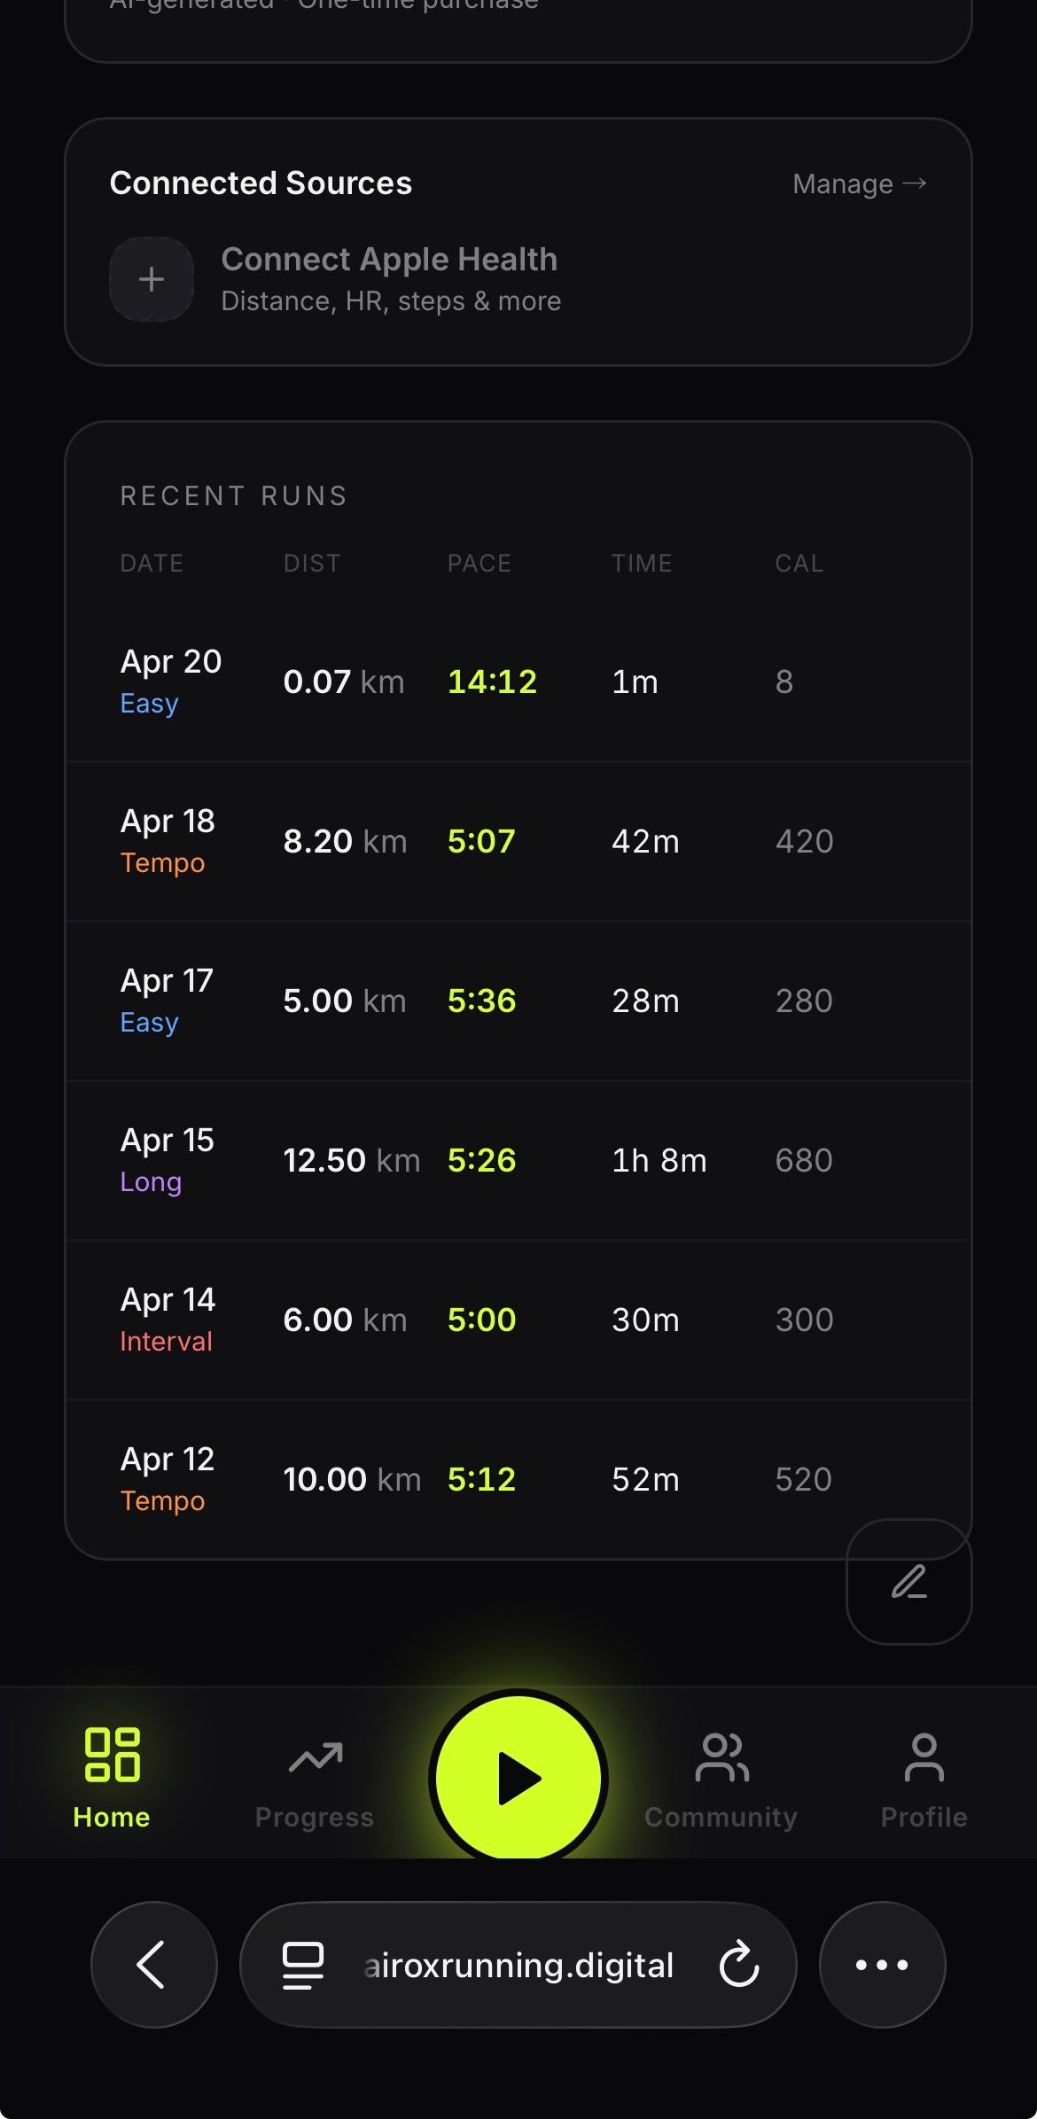This screenshot has height=2119, width=1037.
Task: Open the Apr 18 Tempo run
Action: point(518,841)
